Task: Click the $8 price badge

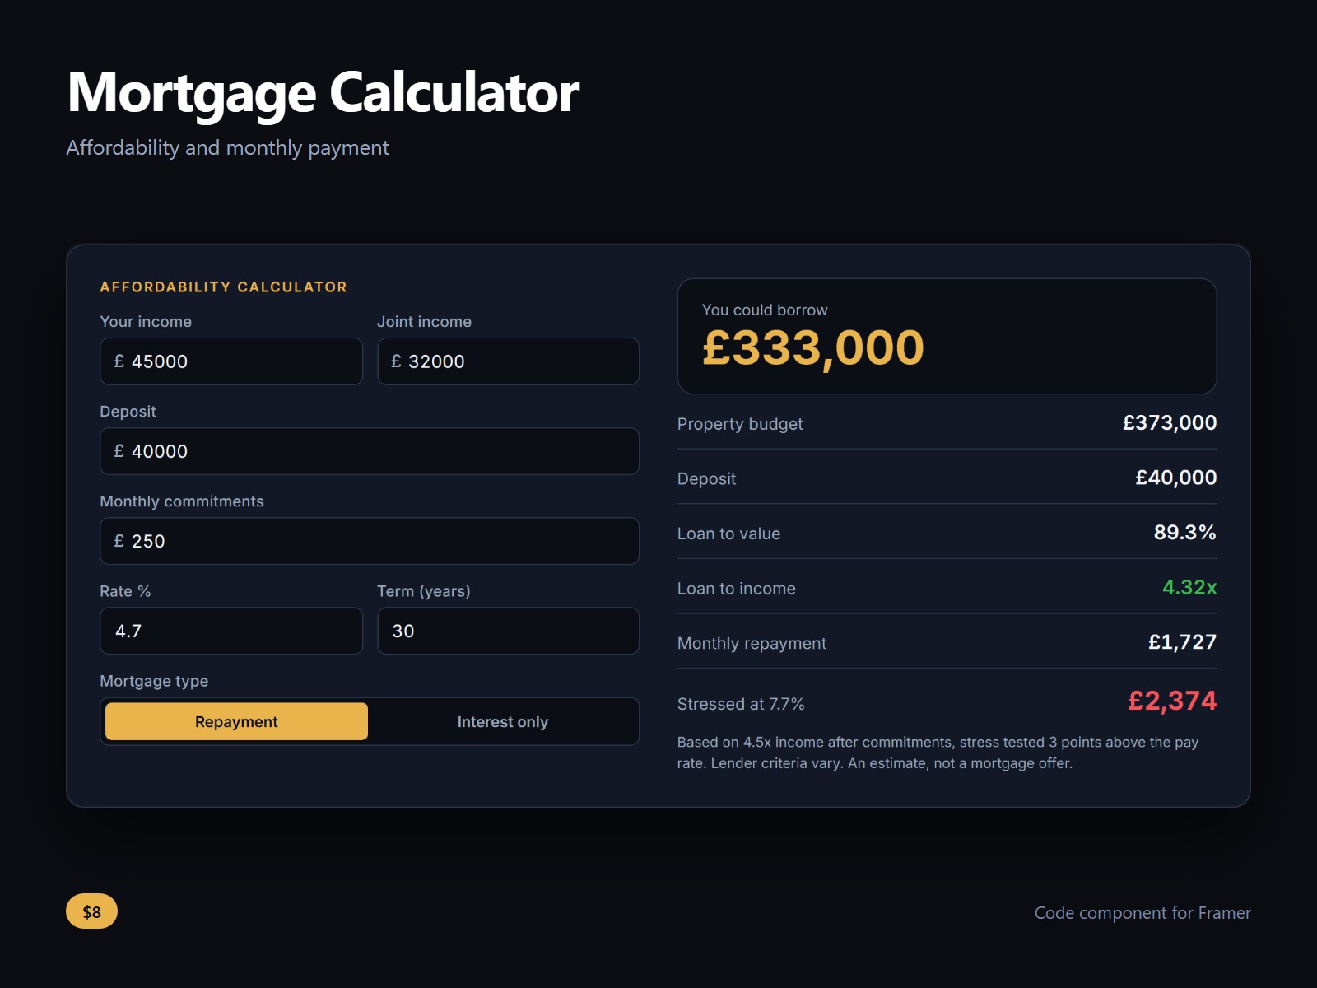Action: click(x=91, y=911)
